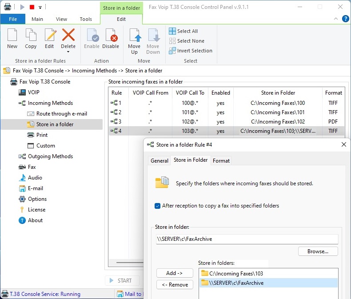This screenshot has width=351, height=299.
Task: Switch to the Edit ribbon tab
Action: coord(121,19)
